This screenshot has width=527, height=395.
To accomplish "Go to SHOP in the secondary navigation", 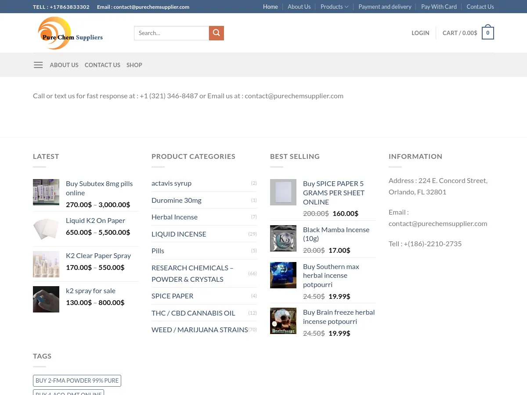I will 134,65.
